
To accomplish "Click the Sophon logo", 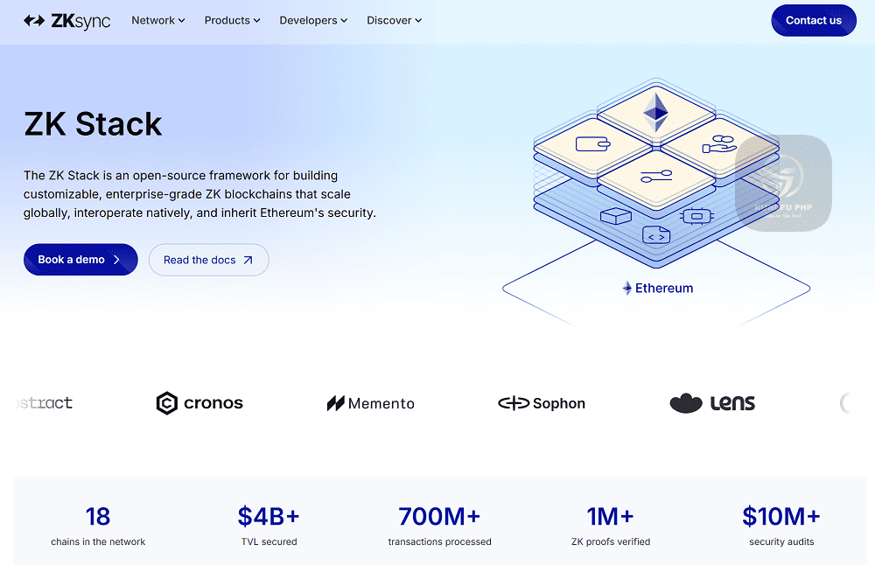I will 542,403.
